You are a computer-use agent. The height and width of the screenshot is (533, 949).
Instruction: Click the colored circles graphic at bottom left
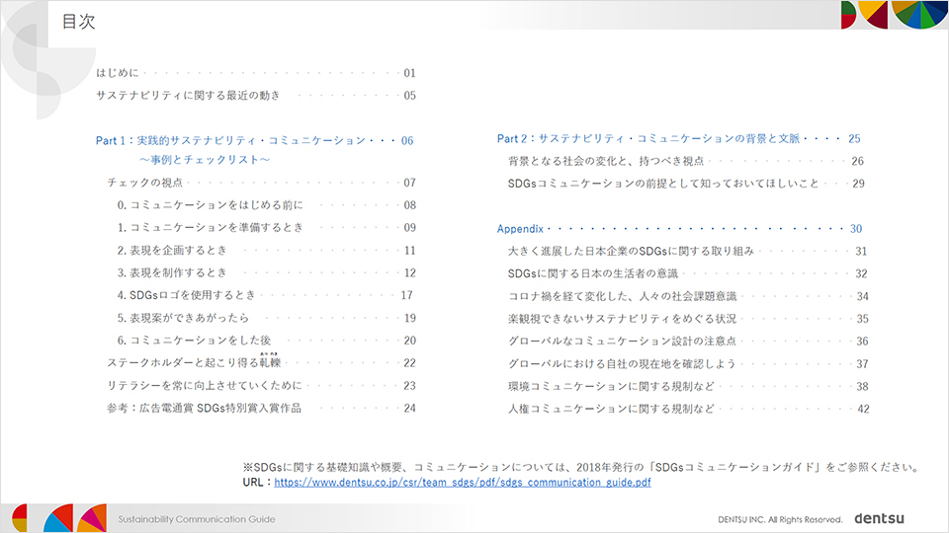(x=57, y=517)
